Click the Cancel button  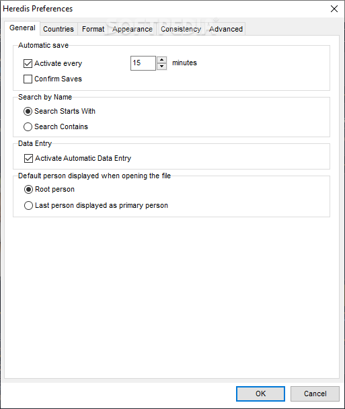315,394
